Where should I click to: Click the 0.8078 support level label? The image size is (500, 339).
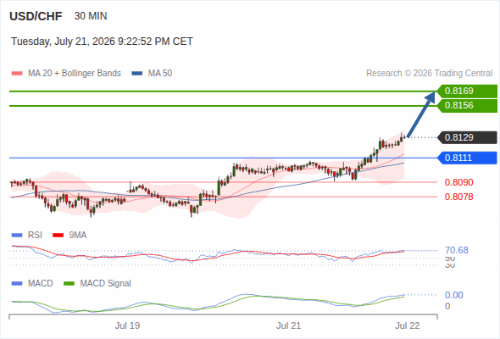tap(458, 197)
